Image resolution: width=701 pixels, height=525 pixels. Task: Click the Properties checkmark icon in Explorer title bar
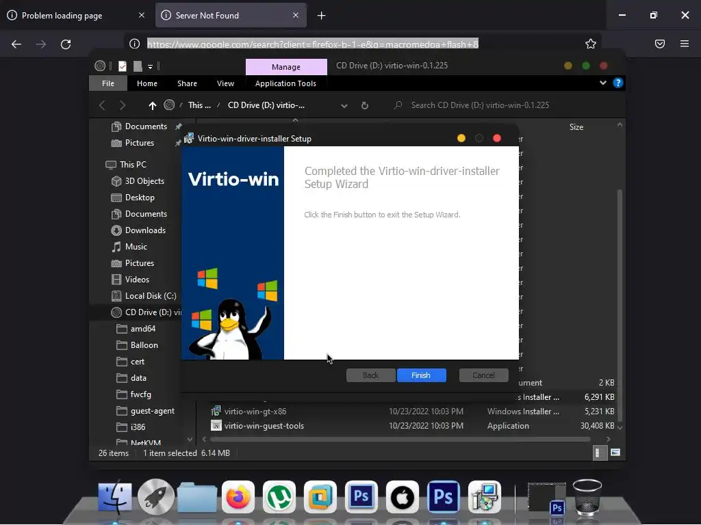click(122, 66)
